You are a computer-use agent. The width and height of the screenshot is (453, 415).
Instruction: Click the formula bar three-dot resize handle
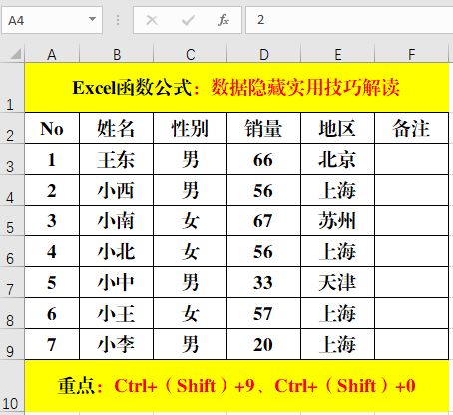(x=118, y=20)
